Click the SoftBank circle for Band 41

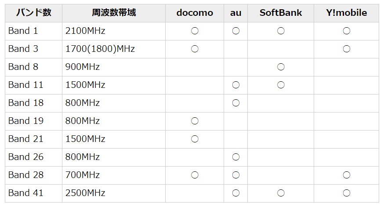pyautogui.click(x=281, y=193)
